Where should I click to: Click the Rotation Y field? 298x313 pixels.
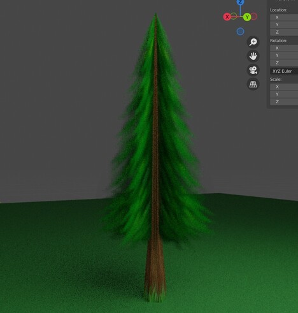click(x=284, y=55)
